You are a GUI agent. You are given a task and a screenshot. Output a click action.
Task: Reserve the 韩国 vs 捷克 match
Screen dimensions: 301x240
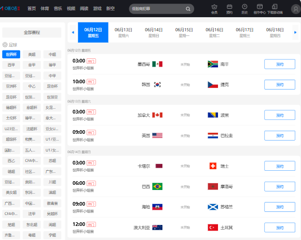280,84
